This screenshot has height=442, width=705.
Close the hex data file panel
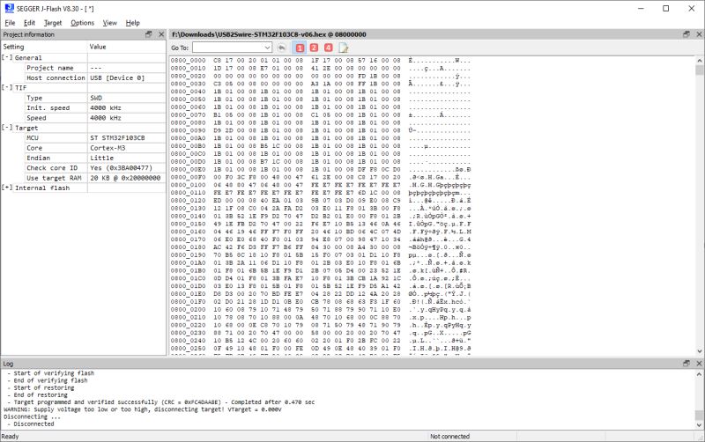point(699,34)
